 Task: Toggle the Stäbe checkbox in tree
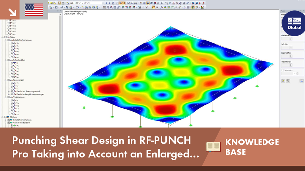click(6, 37)
